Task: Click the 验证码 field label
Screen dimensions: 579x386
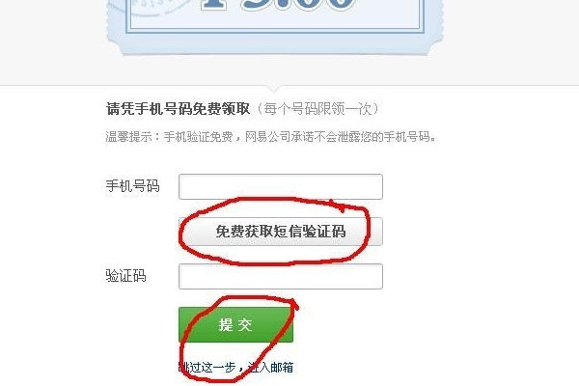Action: (x=125, y=276)
